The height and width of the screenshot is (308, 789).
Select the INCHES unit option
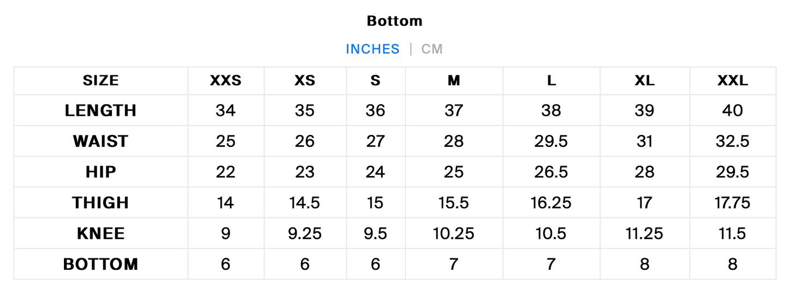pos(372,49)
